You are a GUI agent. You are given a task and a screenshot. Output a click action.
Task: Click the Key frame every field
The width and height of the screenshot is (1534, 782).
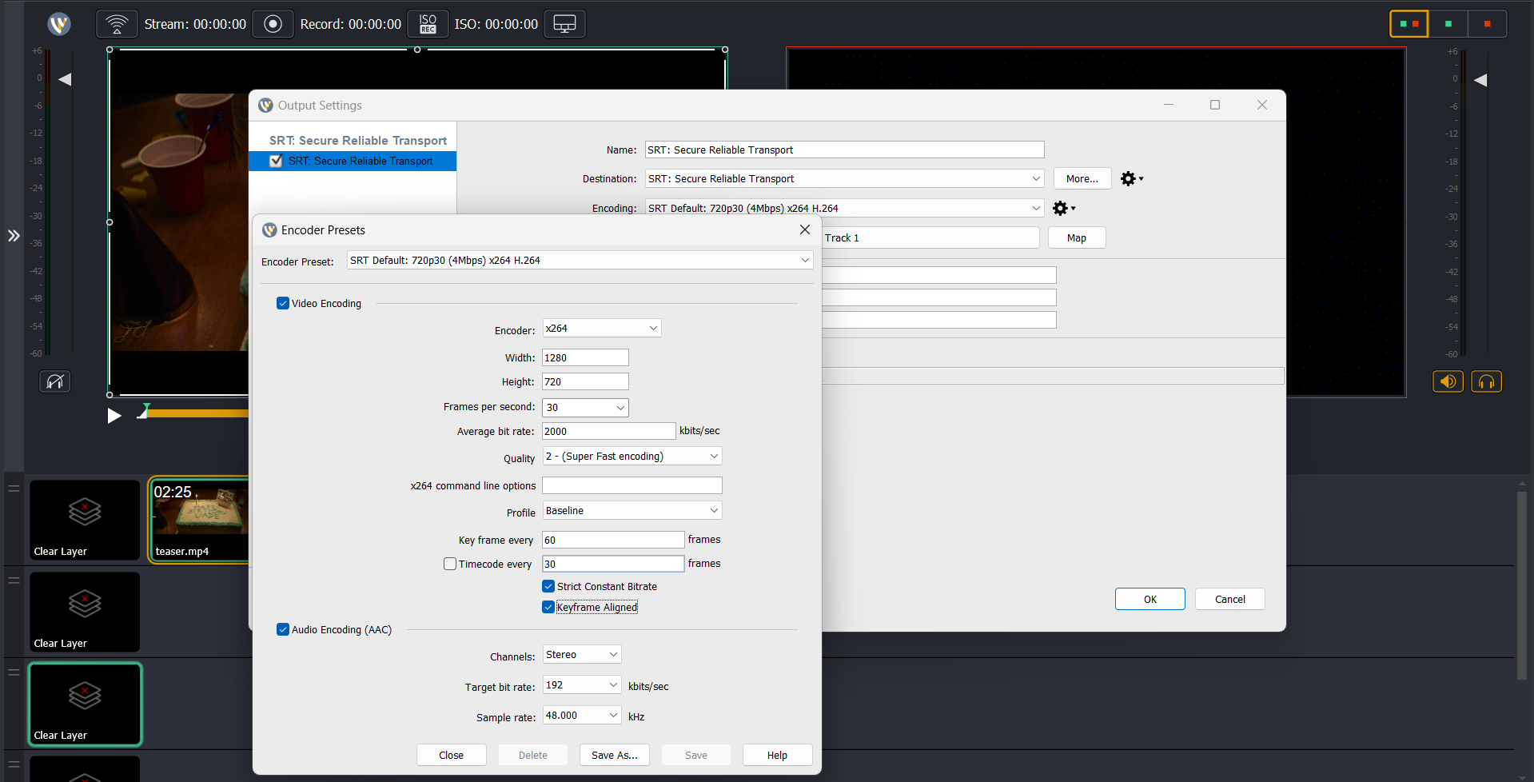613,540
